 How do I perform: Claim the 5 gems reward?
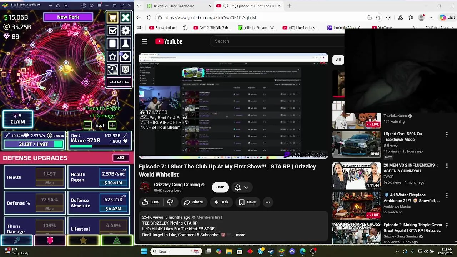point(18,119)
